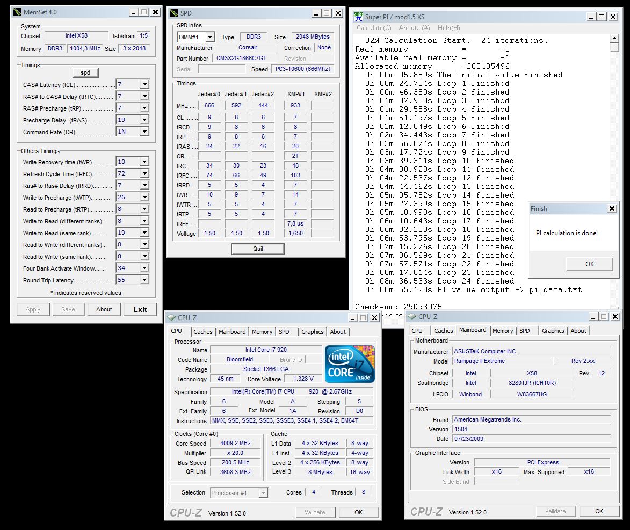
Task: Click the About button in MemSet
Action: pyautogui.click(x=104, y=309)
